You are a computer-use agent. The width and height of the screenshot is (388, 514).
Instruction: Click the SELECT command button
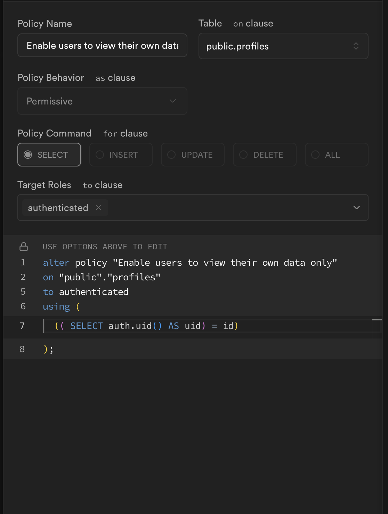click(x=49, y=155)
